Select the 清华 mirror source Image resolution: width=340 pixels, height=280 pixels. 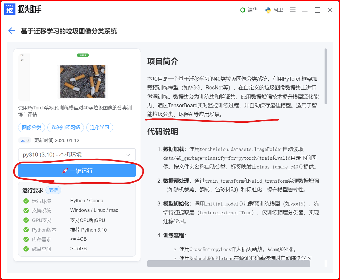249,10
